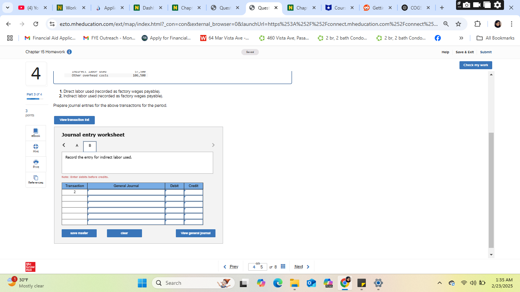Open the Facebook bookmark icon
Screen dimensions: 520x292
point(438,38)
